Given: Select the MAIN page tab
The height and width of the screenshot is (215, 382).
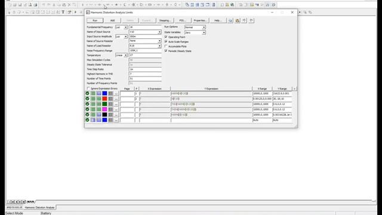Looking at the screenshot, I should pos(30,202).
